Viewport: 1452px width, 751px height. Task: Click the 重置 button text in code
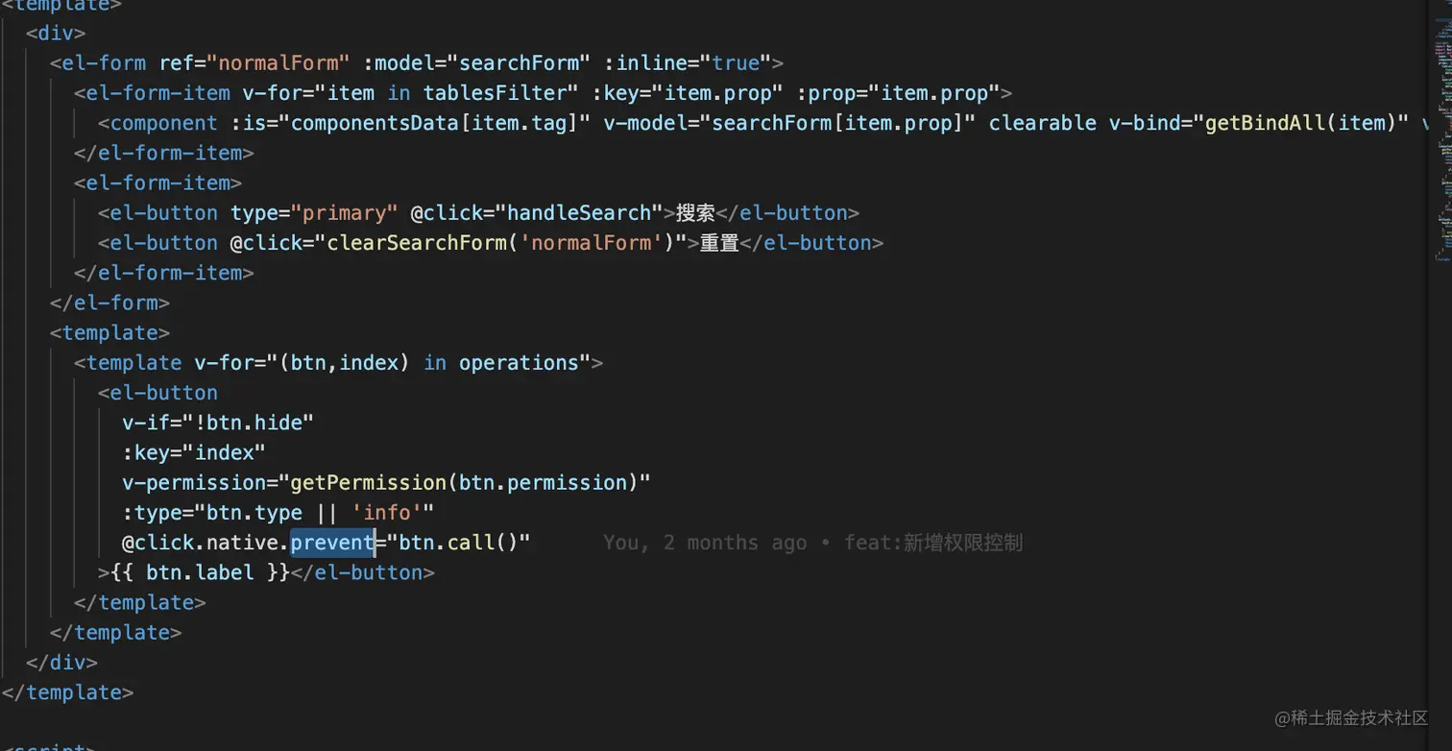[718, 243]
